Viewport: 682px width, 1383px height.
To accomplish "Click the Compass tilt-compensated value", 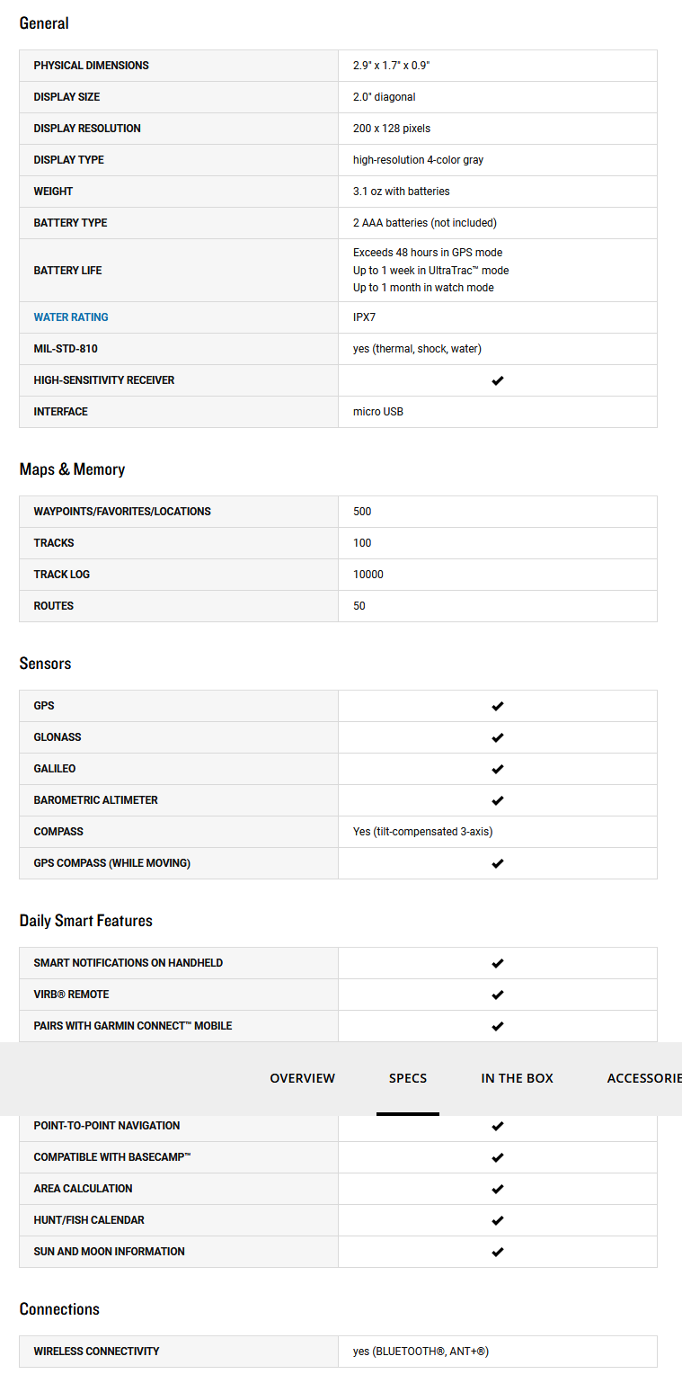I will point(422,832).
